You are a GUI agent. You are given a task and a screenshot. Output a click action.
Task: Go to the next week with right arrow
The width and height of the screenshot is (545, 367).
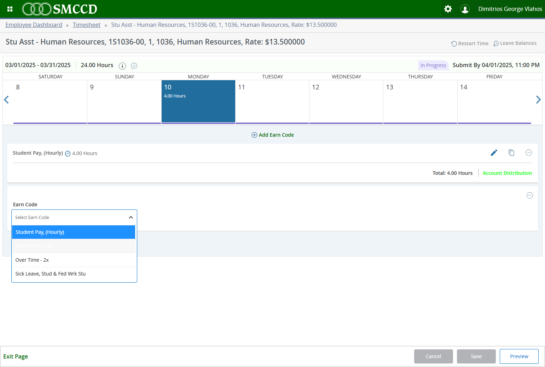pyautogui.click(x=538, y=100)
